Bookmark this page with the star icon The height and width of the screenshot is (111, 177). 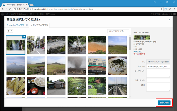tap(162, 9)
